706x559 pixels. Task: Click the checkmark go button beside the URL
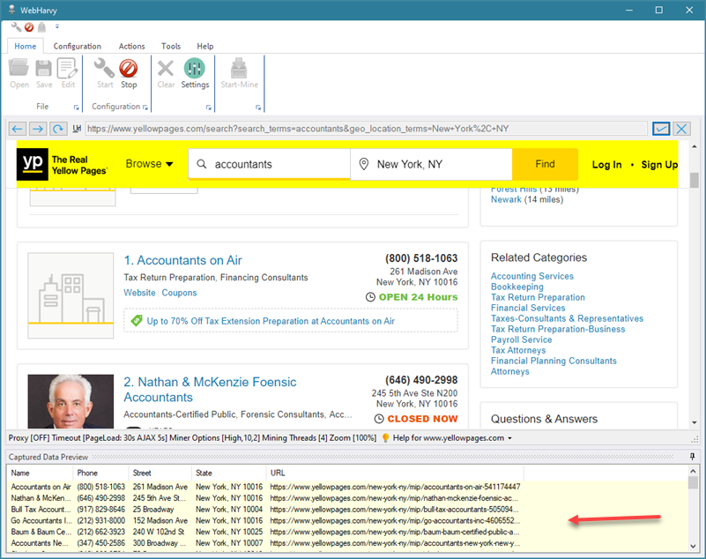click(x=661, y=129)
